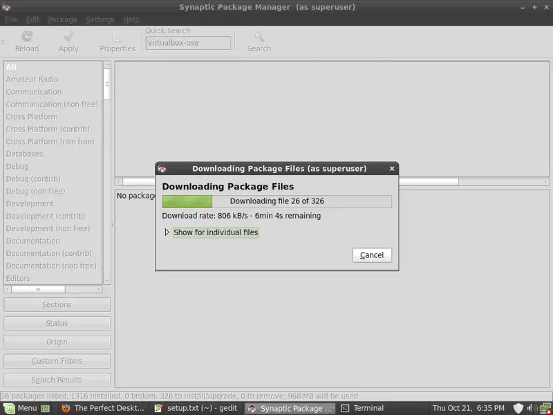Click the Downloading file 26 of 326 progress bar
Viewport: 553px width, 415px height.
click(x=277, y=201)
